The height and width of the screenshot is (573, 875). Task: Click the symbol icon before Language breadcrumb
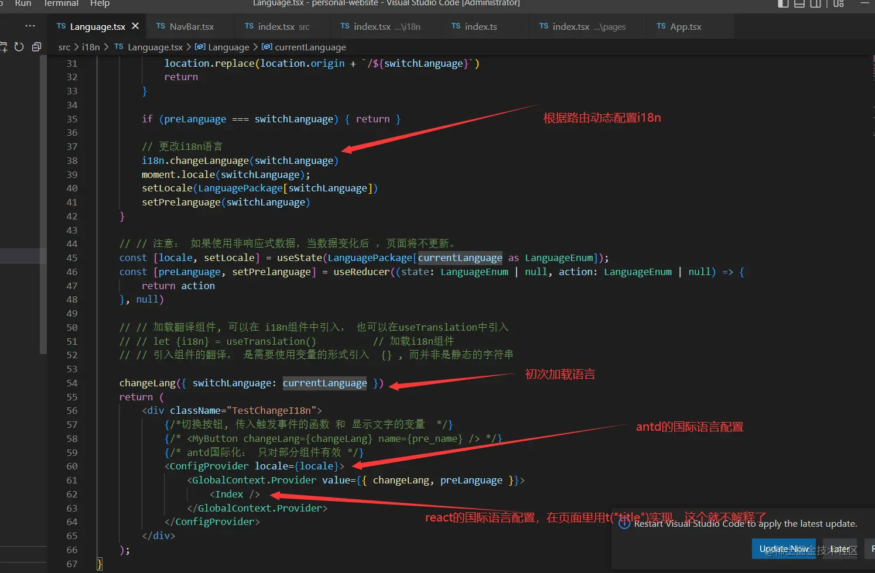(200, 47)
